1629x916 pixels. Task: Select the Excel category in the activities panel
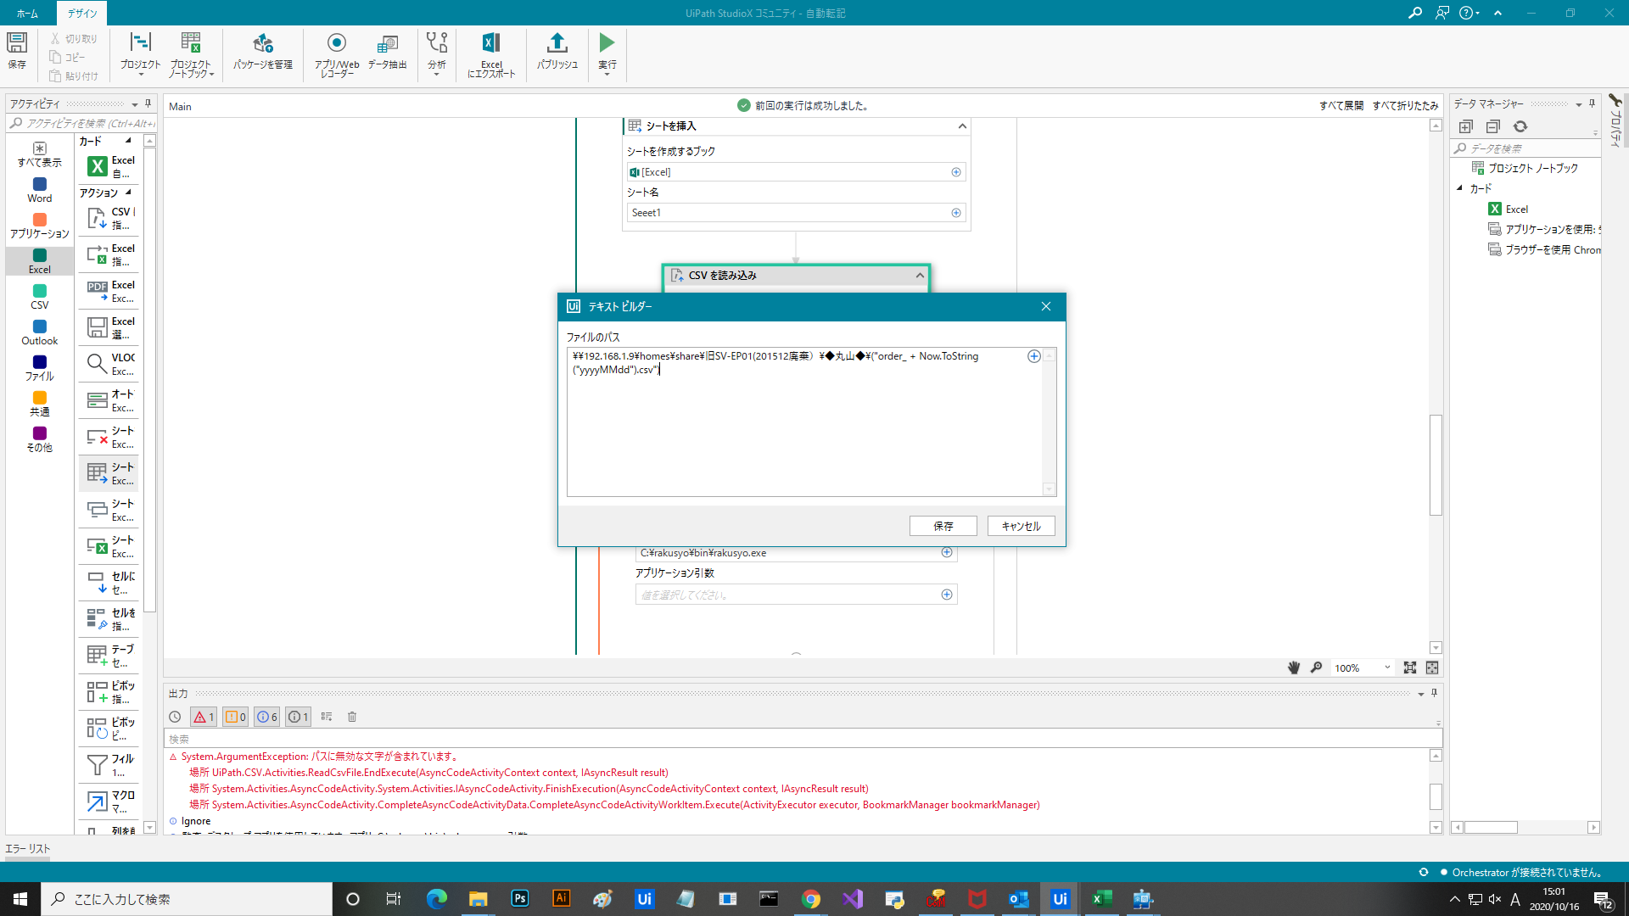point(39,260)
